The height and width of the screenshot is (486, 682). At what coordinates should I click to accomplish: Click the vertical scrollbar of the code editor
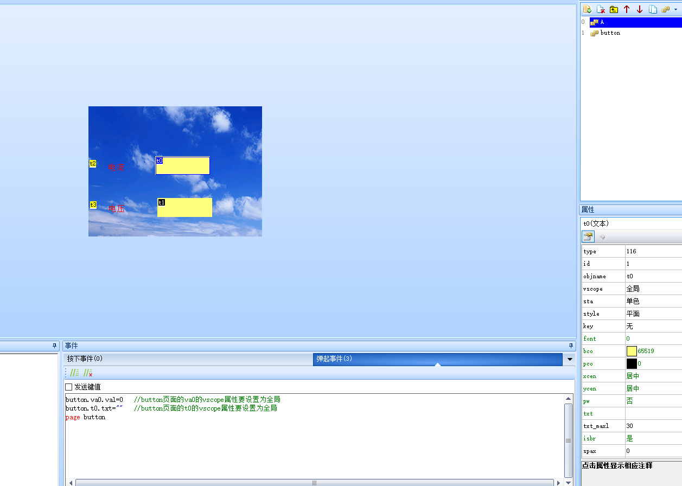pos(568,440)
